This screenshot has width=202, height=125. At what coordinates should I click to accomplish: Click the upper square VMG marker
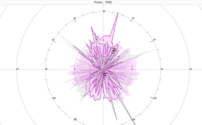pyautogui.click(x=114, y=50)
